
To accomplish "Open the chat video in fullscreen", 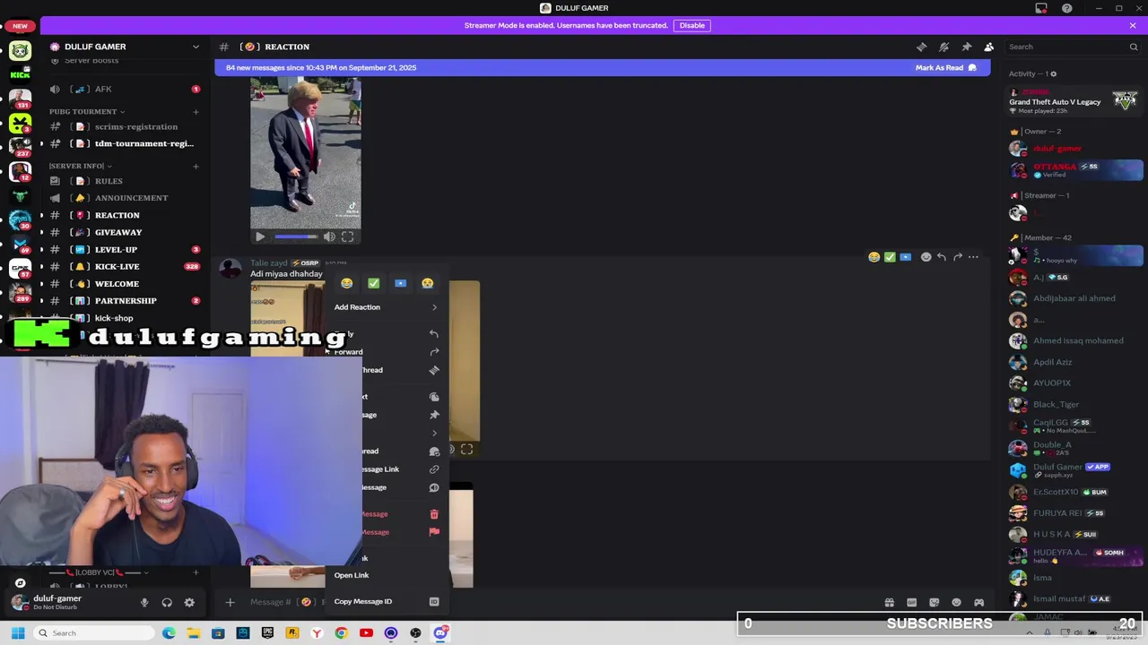I will (x=347, y=236).
